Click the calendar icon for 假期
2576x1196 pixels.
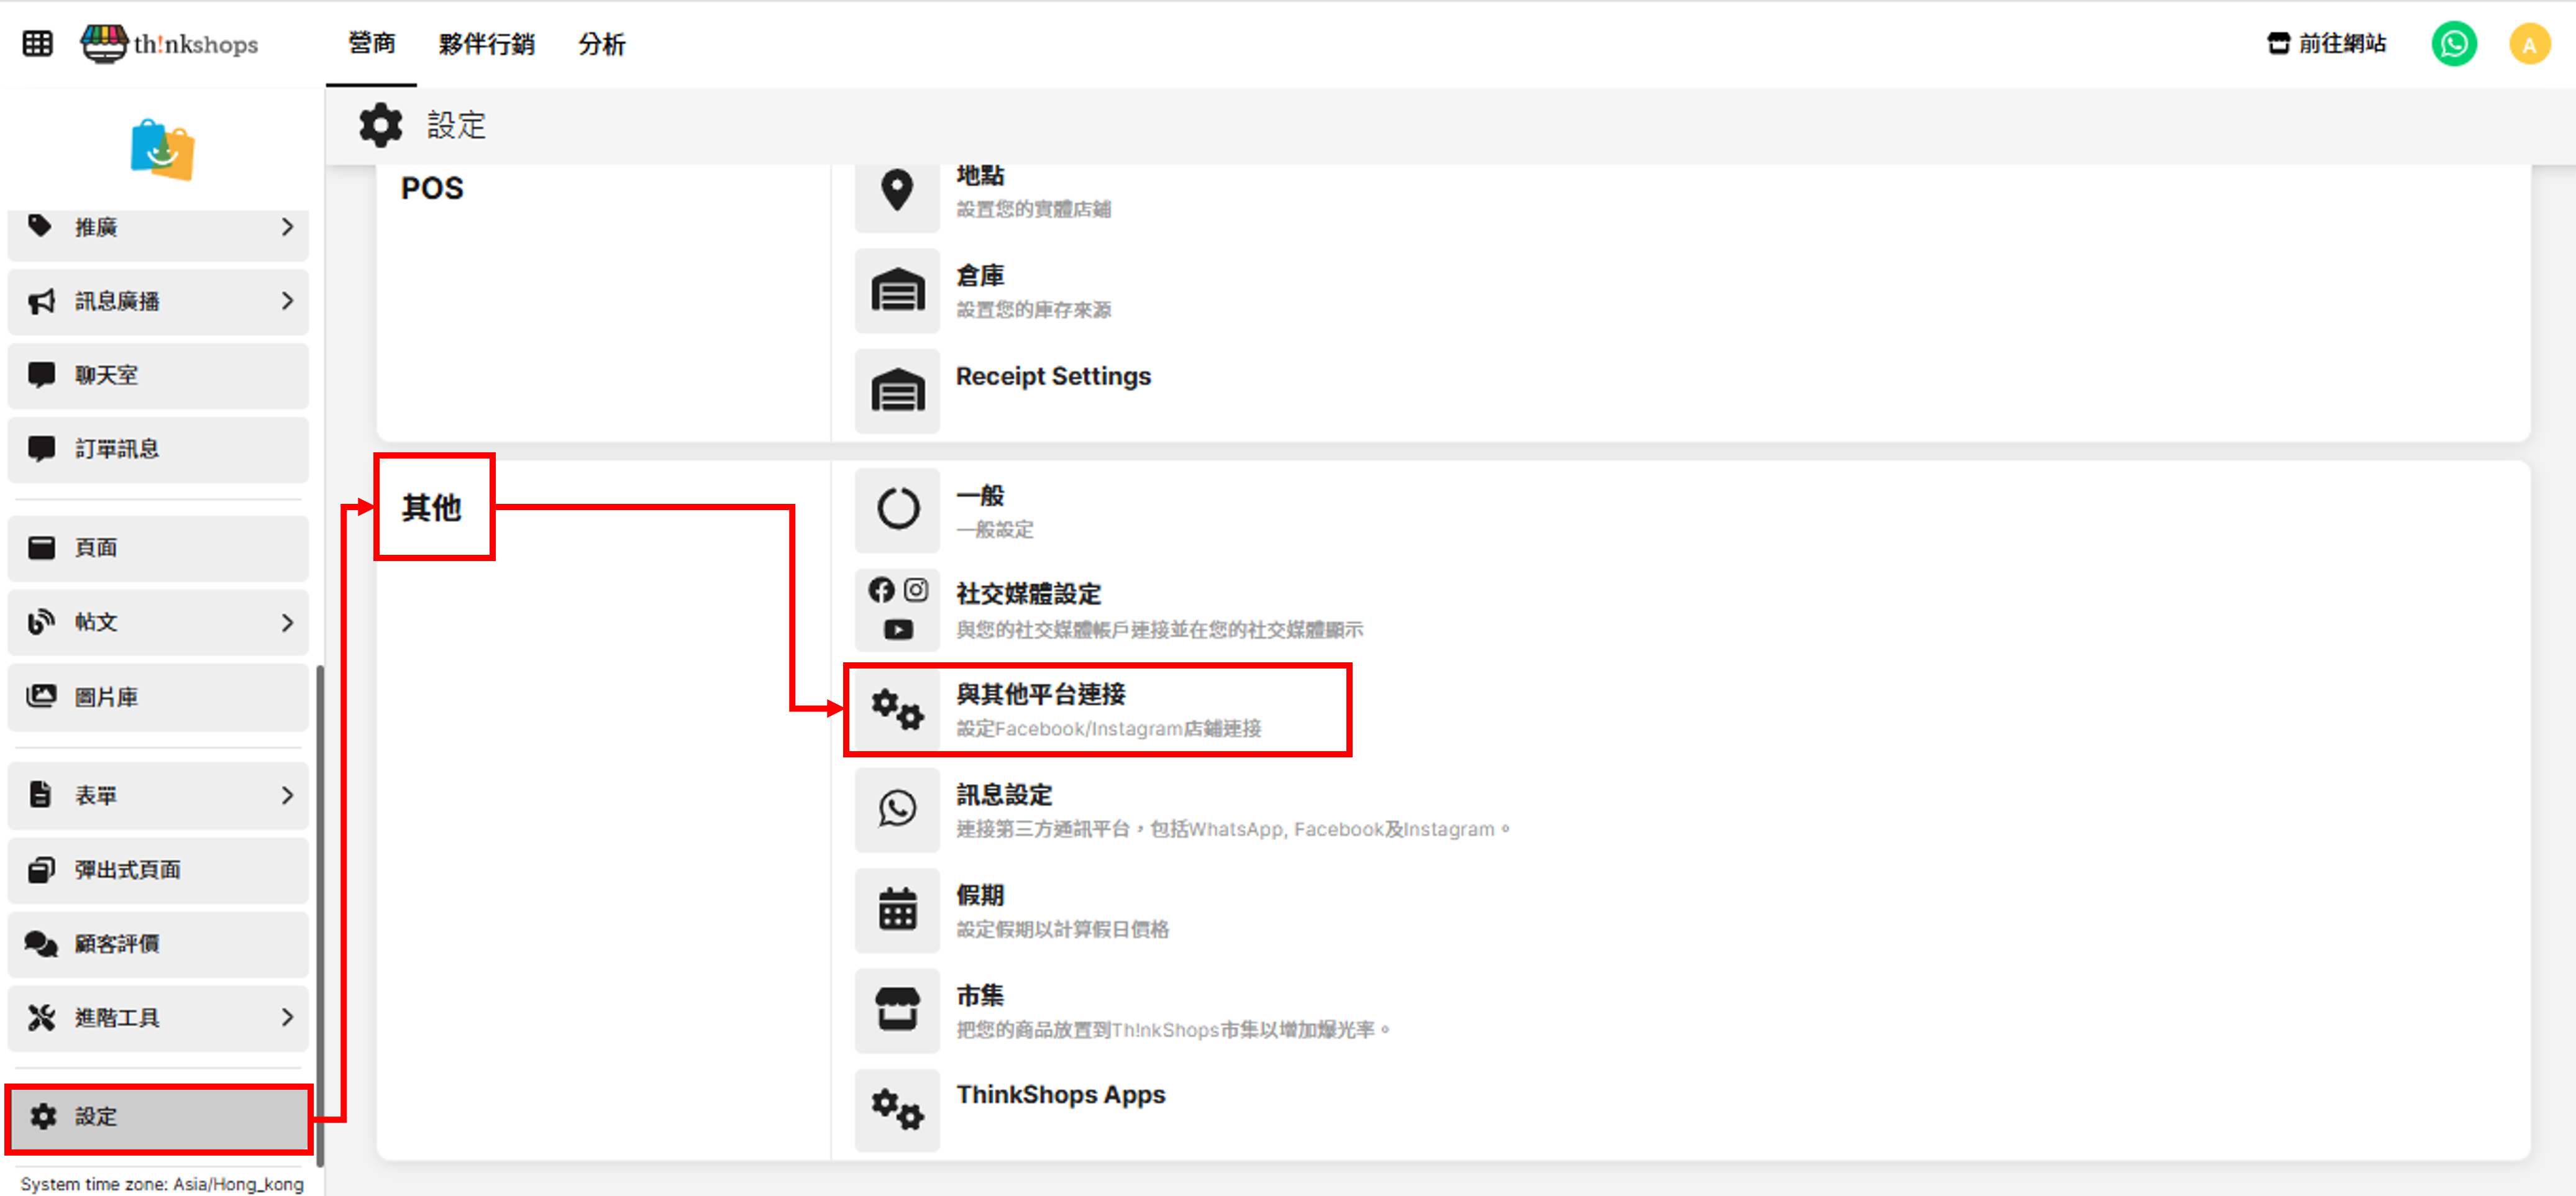pyautogui.click(x=897, y=910)
